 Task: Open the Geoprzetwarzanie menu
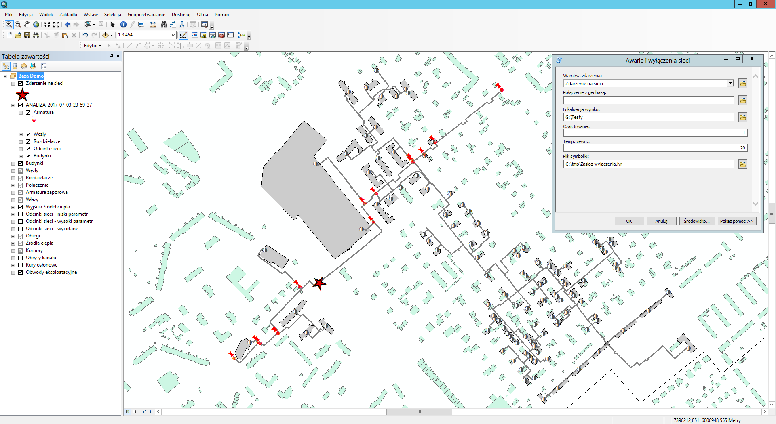[146, 15]
